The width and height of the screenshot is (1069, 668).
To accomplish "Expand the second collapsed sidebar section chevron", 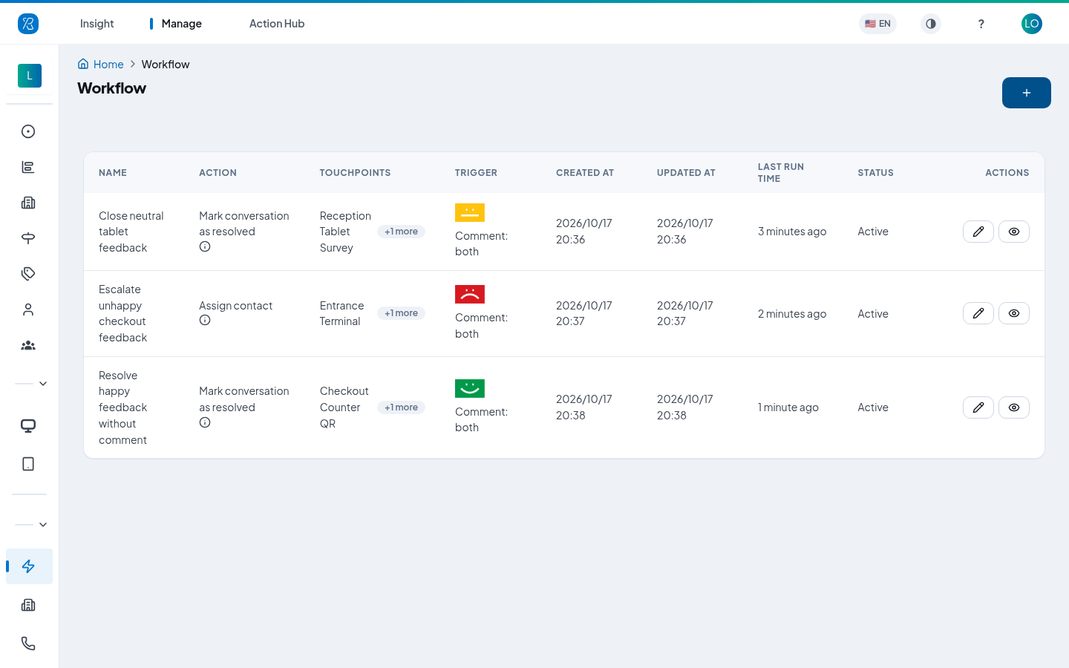I will (43, 525).
